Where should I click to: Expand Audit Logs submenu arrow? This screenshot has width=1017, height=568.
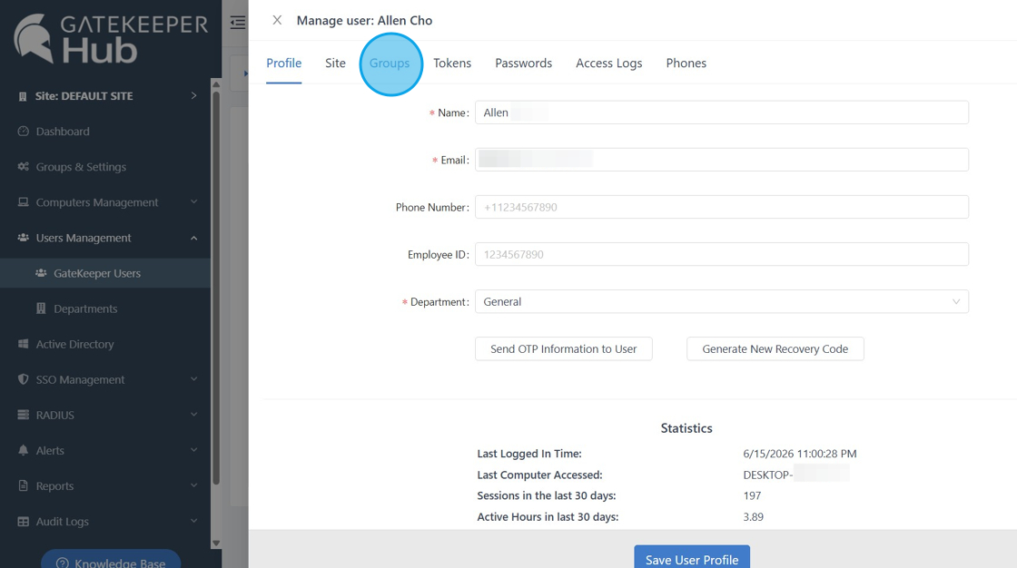(193, 521)
